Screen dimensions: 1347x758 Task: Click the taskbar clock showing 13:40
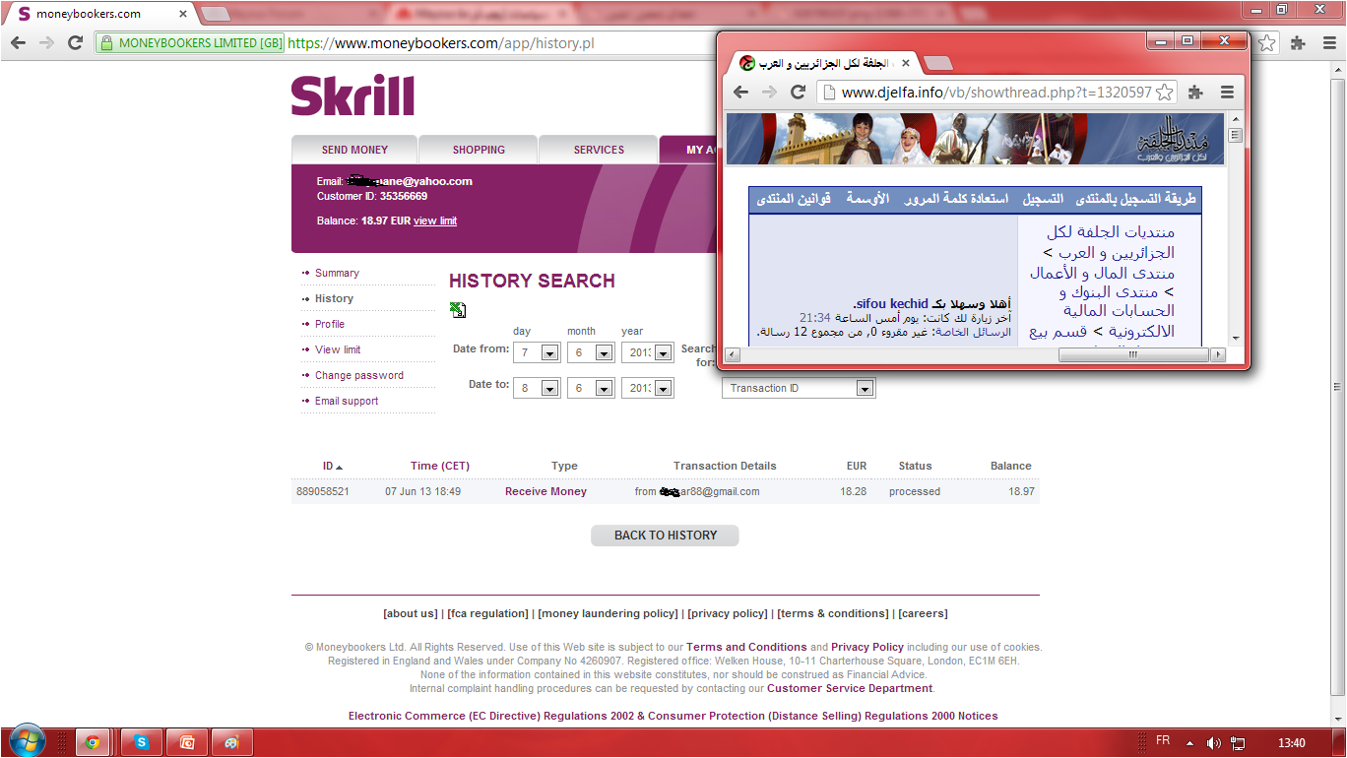pos(1291,743)
